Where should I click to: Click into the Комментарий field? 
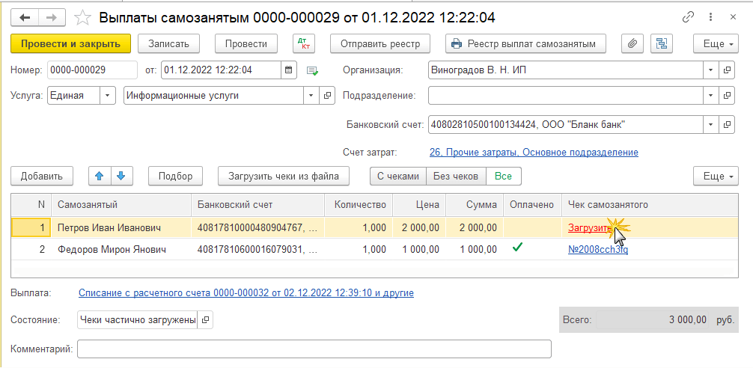(314, 349)
